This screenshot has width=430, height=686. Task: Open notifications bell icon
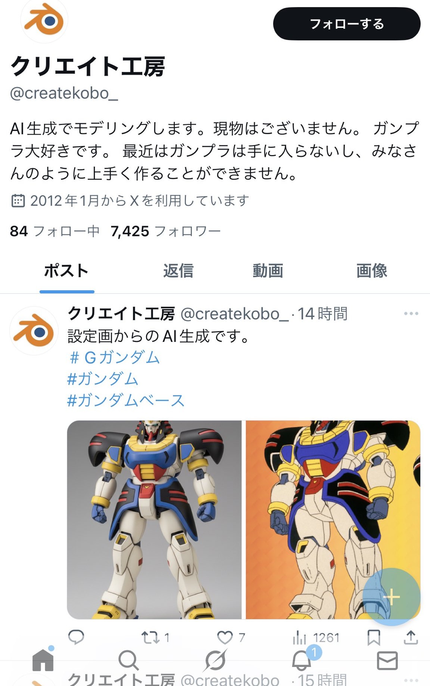[302, 660]
